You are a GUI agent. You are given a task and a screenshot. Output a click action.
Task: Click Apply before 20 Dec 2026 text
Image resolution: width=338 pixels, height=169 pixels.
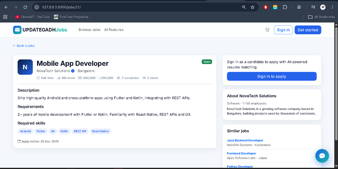point(40,141)
